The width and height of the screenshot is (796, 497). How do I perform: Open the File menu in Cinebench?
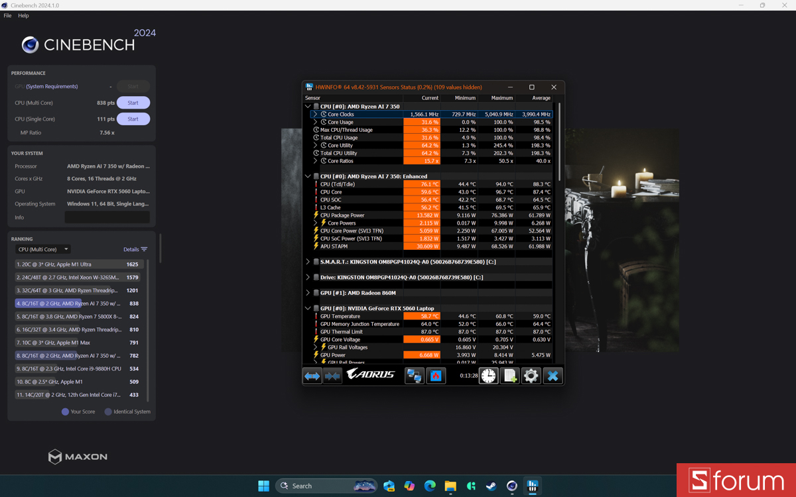pos(7,15)
